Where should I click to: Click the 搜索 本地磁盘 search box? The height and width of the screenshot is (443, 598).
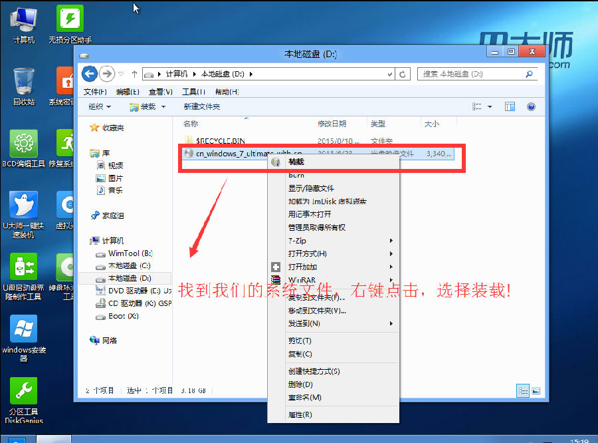point(472,74)
